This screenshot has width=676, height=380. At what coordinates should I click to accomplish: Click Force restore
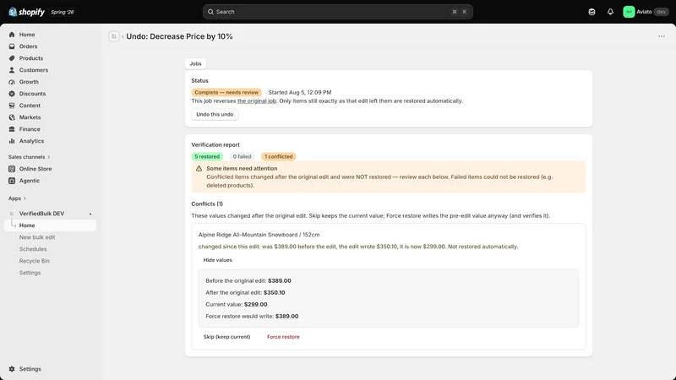pyautogui.click(x=283, y=337)
